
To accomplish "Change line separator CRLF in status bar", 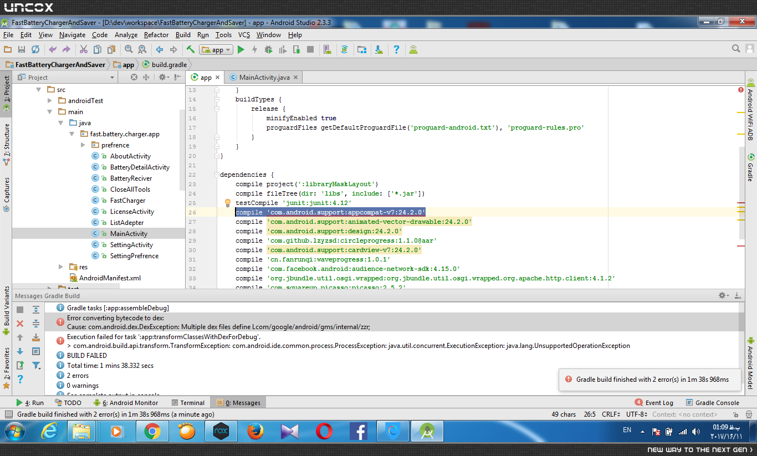I will (x=611, y=414).
